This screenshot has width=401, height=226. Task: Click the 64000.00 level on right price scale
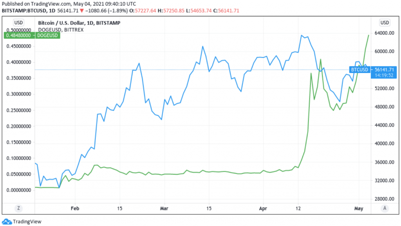[384, 33]
